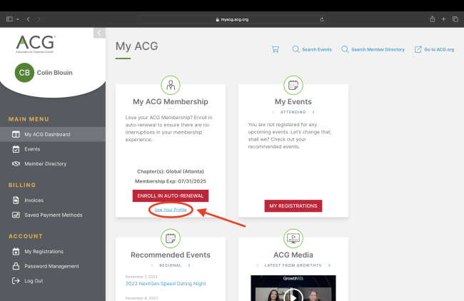Go to next My Events category
Viewport: 464px width, 301px height.
click(313, 112)
